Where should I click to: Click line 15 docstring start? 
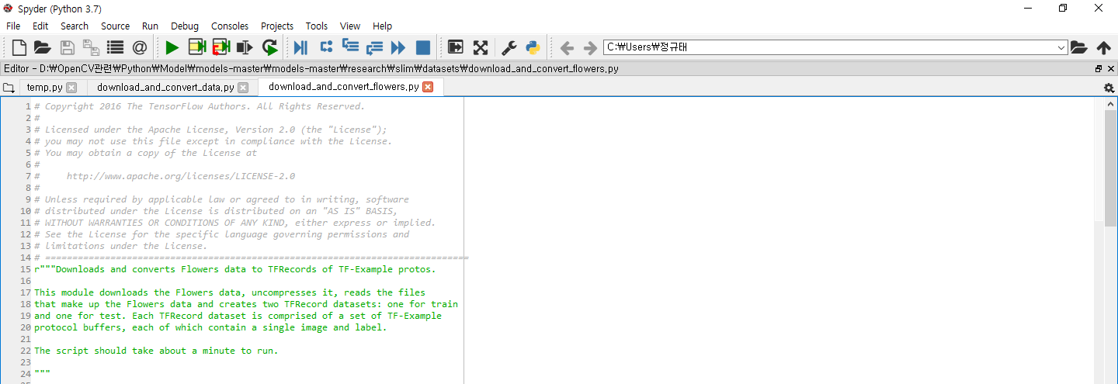click(x=235, y=269)
